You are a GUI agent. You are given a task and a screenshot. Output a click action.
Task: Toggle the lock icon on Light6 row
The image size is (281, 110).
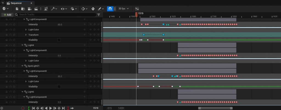click(x=7, y=92)
